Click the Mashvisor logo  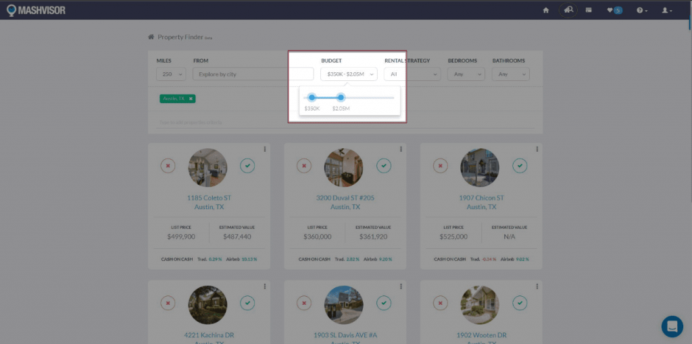click(36, 10)
